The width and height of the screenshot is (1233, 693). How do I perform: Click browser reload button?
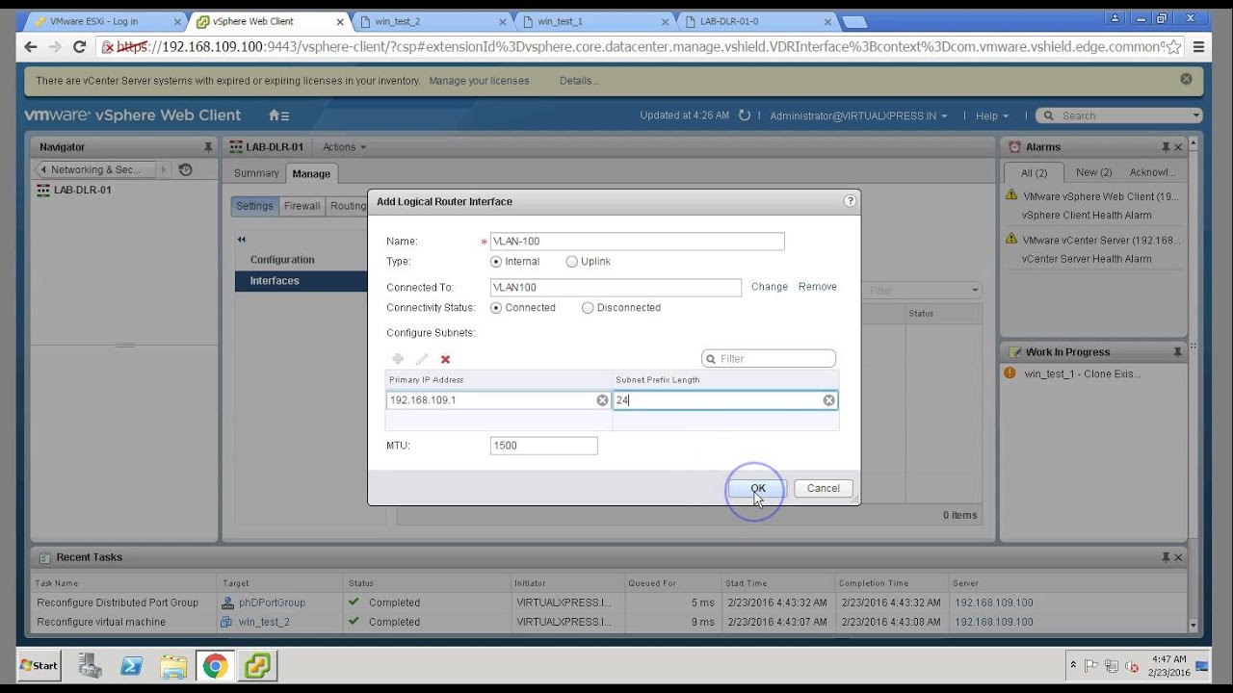pos(80,46)
